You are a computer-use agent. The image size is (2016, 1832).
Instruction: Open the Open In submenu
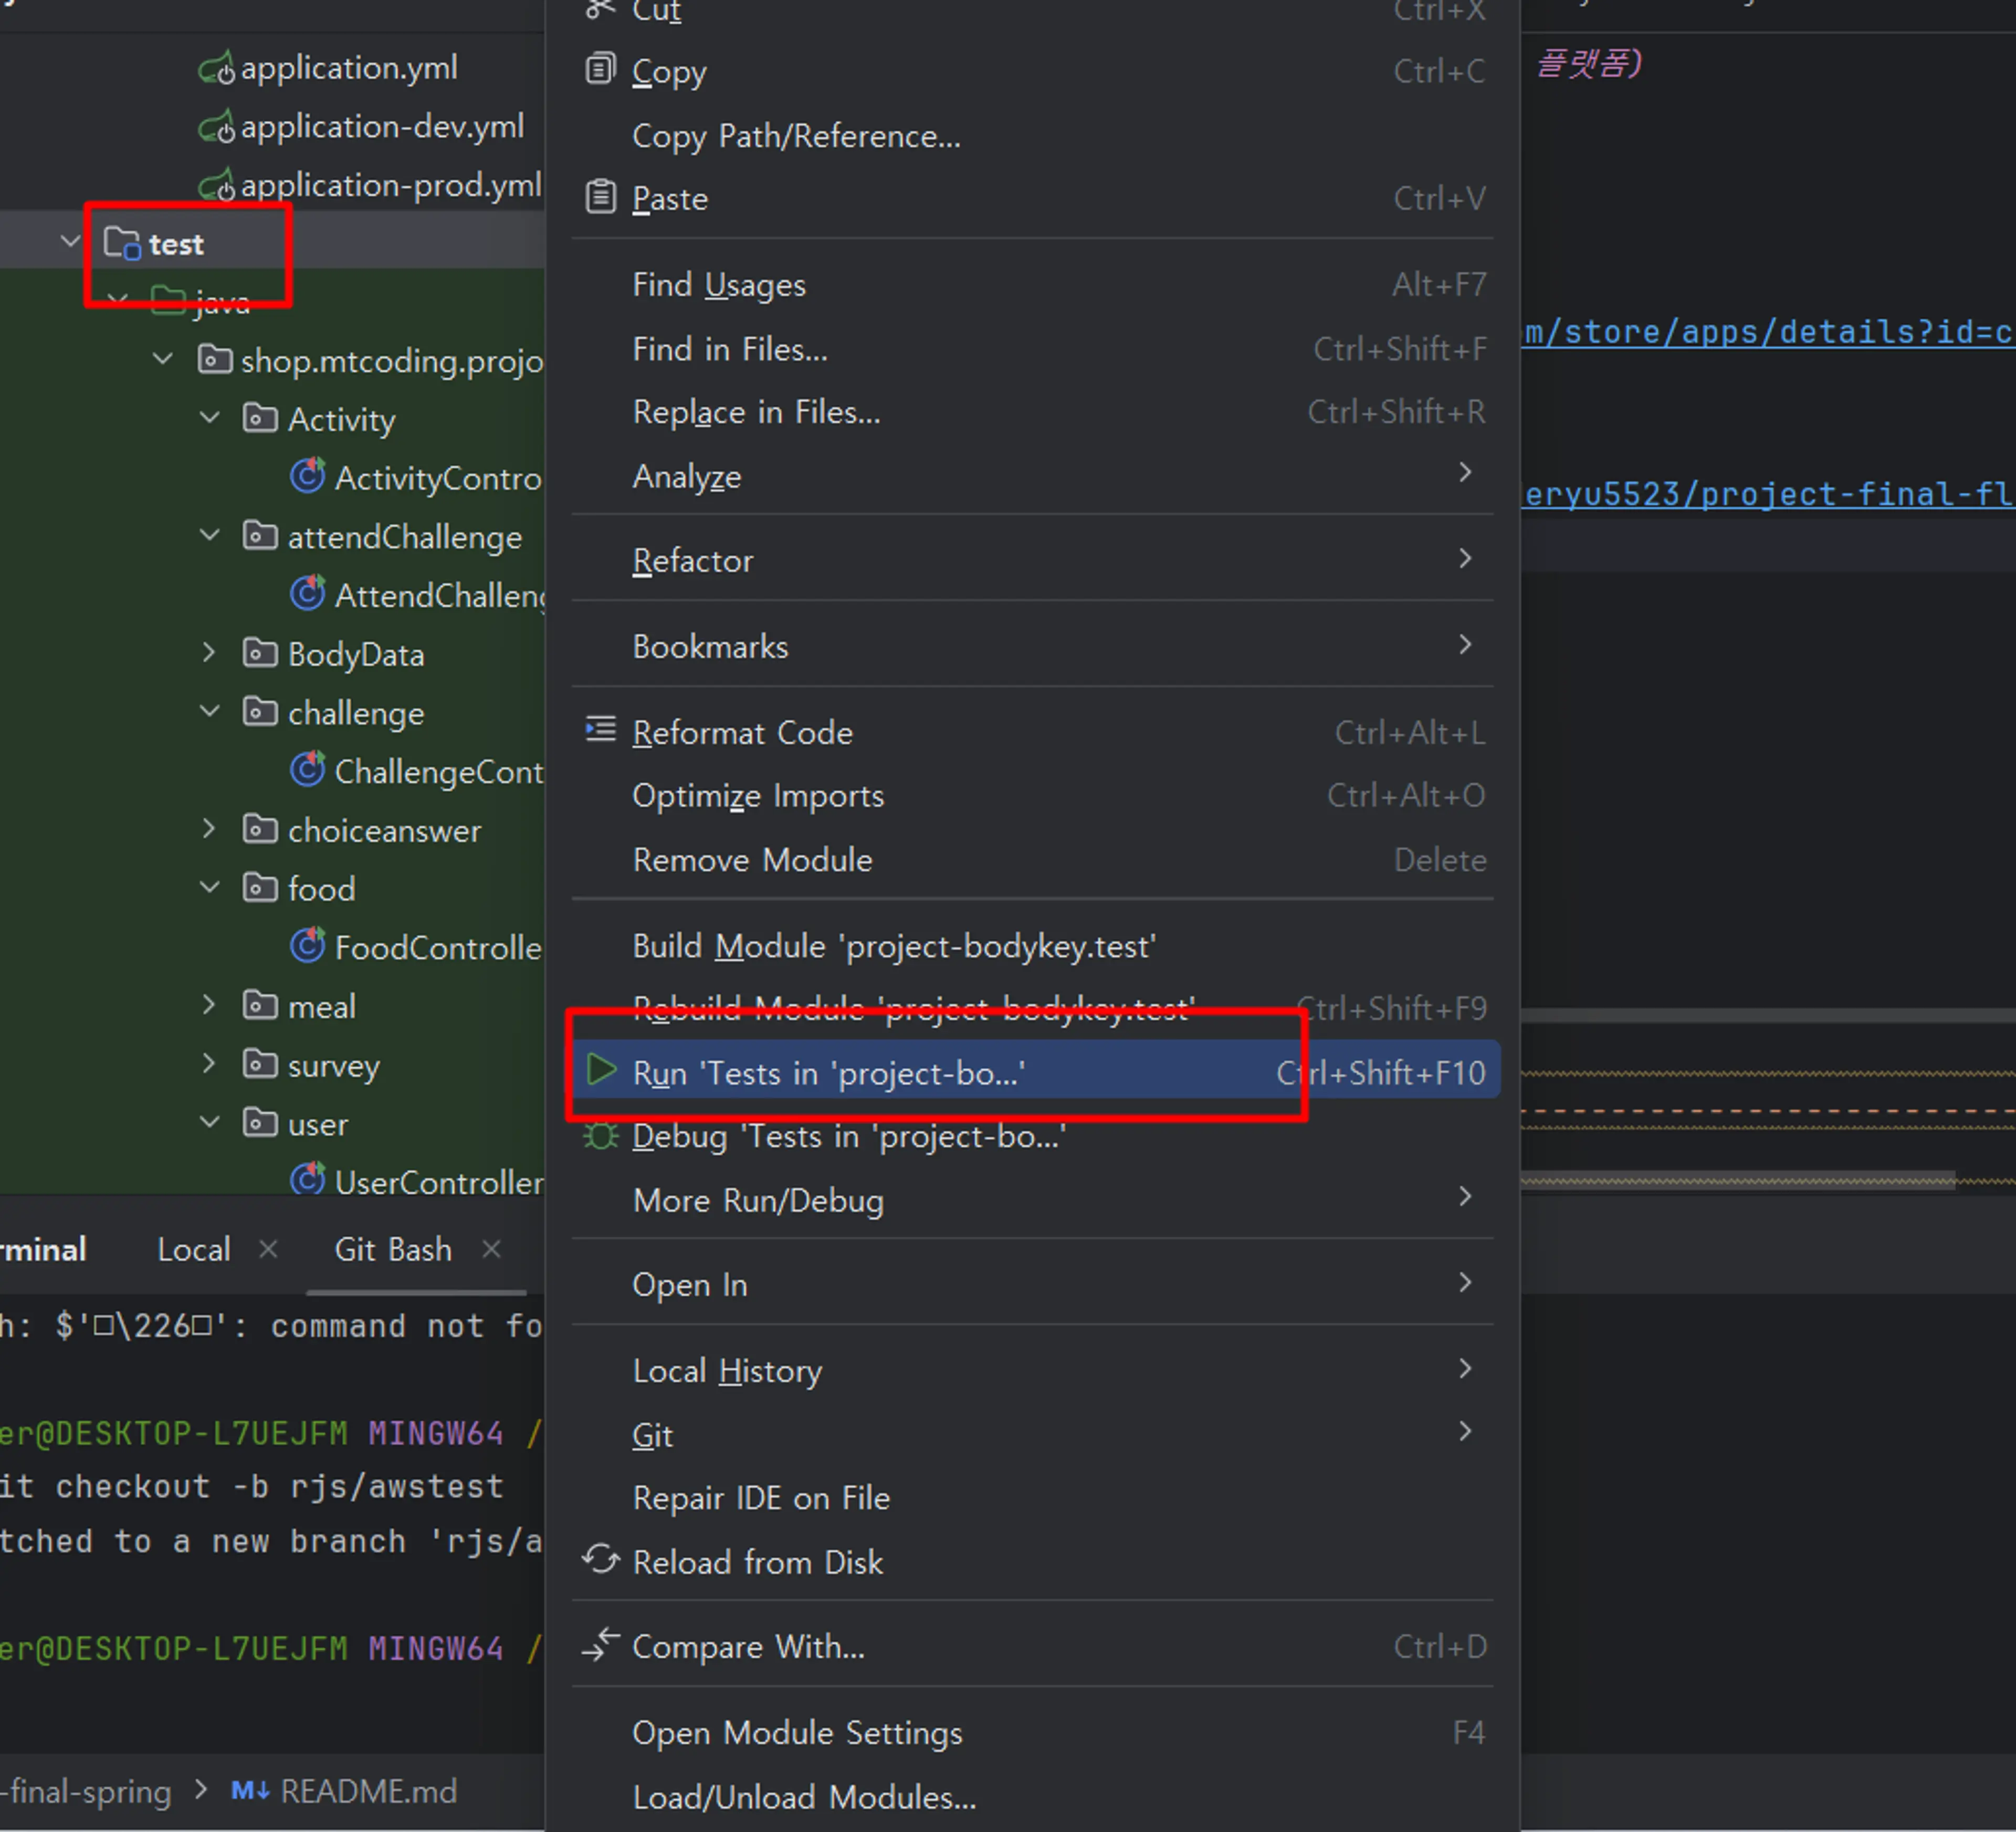tap(1033, 1285)
